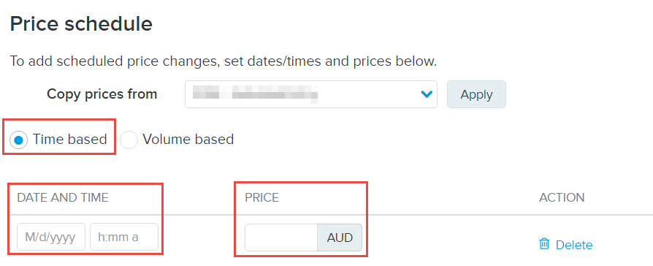Screen dimensions: 653x266
Task: Click the Delete link in the Action column
Action: point(574,245)
